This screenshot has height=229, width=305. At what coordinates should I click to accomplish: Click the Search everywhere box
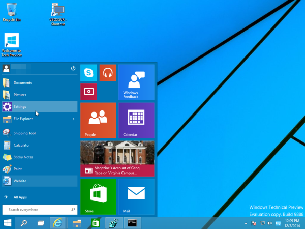tap(40, 209)
